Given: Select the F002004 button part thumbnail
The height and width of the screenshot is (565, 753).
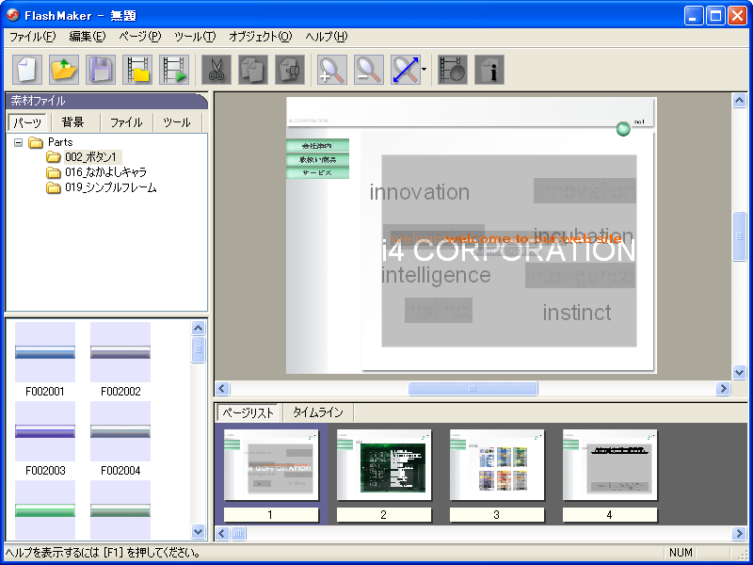Looking at the screenshot, I should point(120,431).
